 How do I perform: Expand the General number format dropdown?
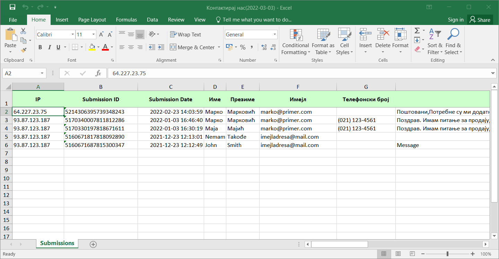tap(275, 35)
